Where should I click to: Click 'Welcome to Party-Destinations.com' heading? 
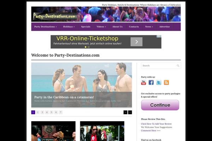65,55
